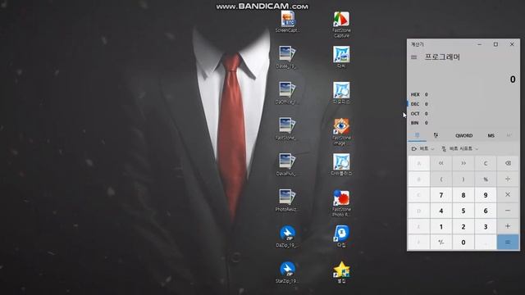
Task: Click the left shift << key
Action: pyautogui.click(x=441, y=163)
